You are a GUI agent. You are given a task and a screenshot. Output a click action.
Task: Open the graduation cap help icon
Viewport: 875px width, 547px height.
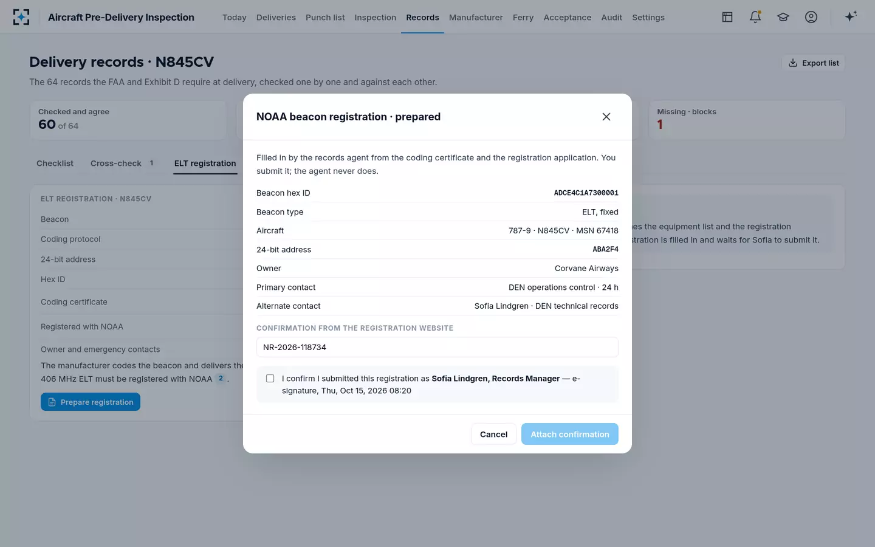(783, 17)
